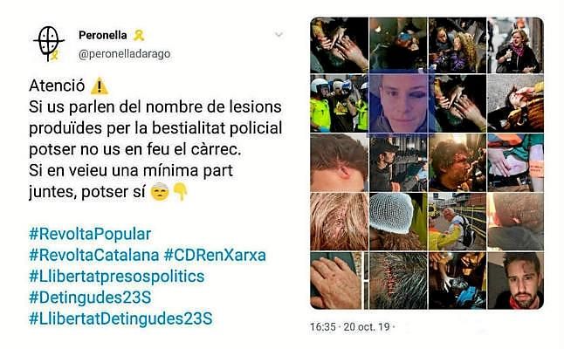Click the bandaged face emoji
The image size is (564, 349).
point(160,192)
